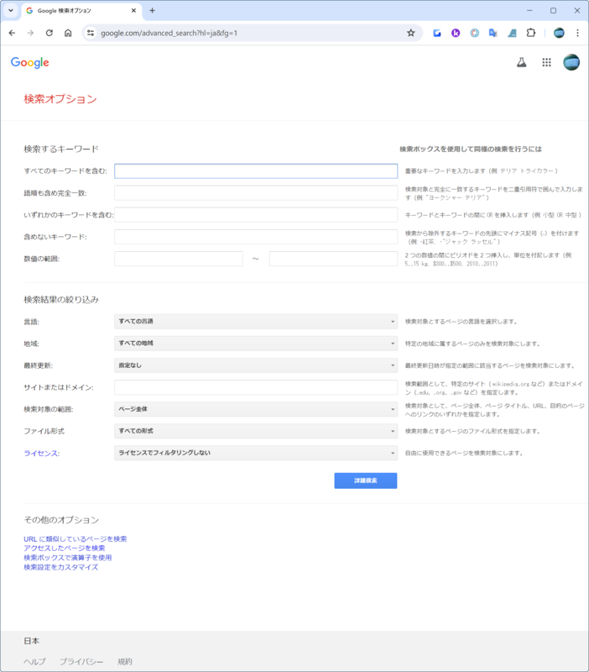Open the purple K extension icon

pos(456,33)
